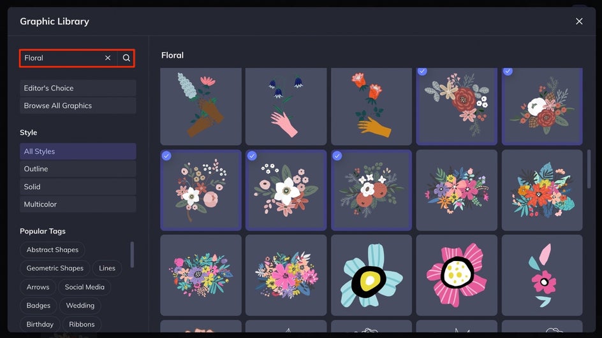Viewport: 602px width, 338px height.
Task: Select pink striped flower with dotted center
Action: pyautogui.click(x=457, y=275)
